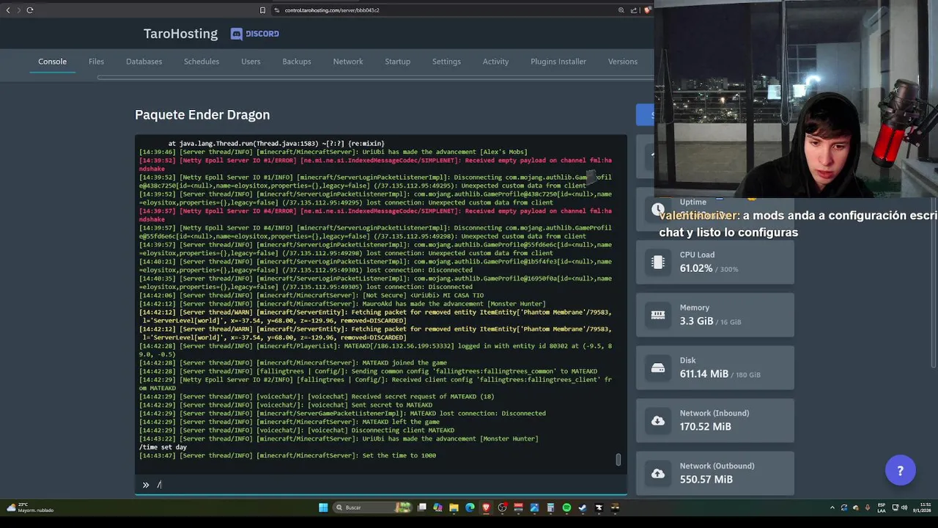Click the console output scrollbar thumb
Viewport: 938px width, 528px height.
click(618, 460)
